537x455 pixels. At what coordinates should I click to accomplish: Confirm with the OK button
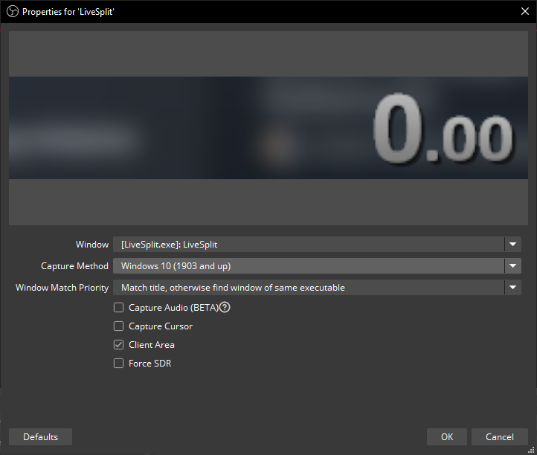click(447, 437)
